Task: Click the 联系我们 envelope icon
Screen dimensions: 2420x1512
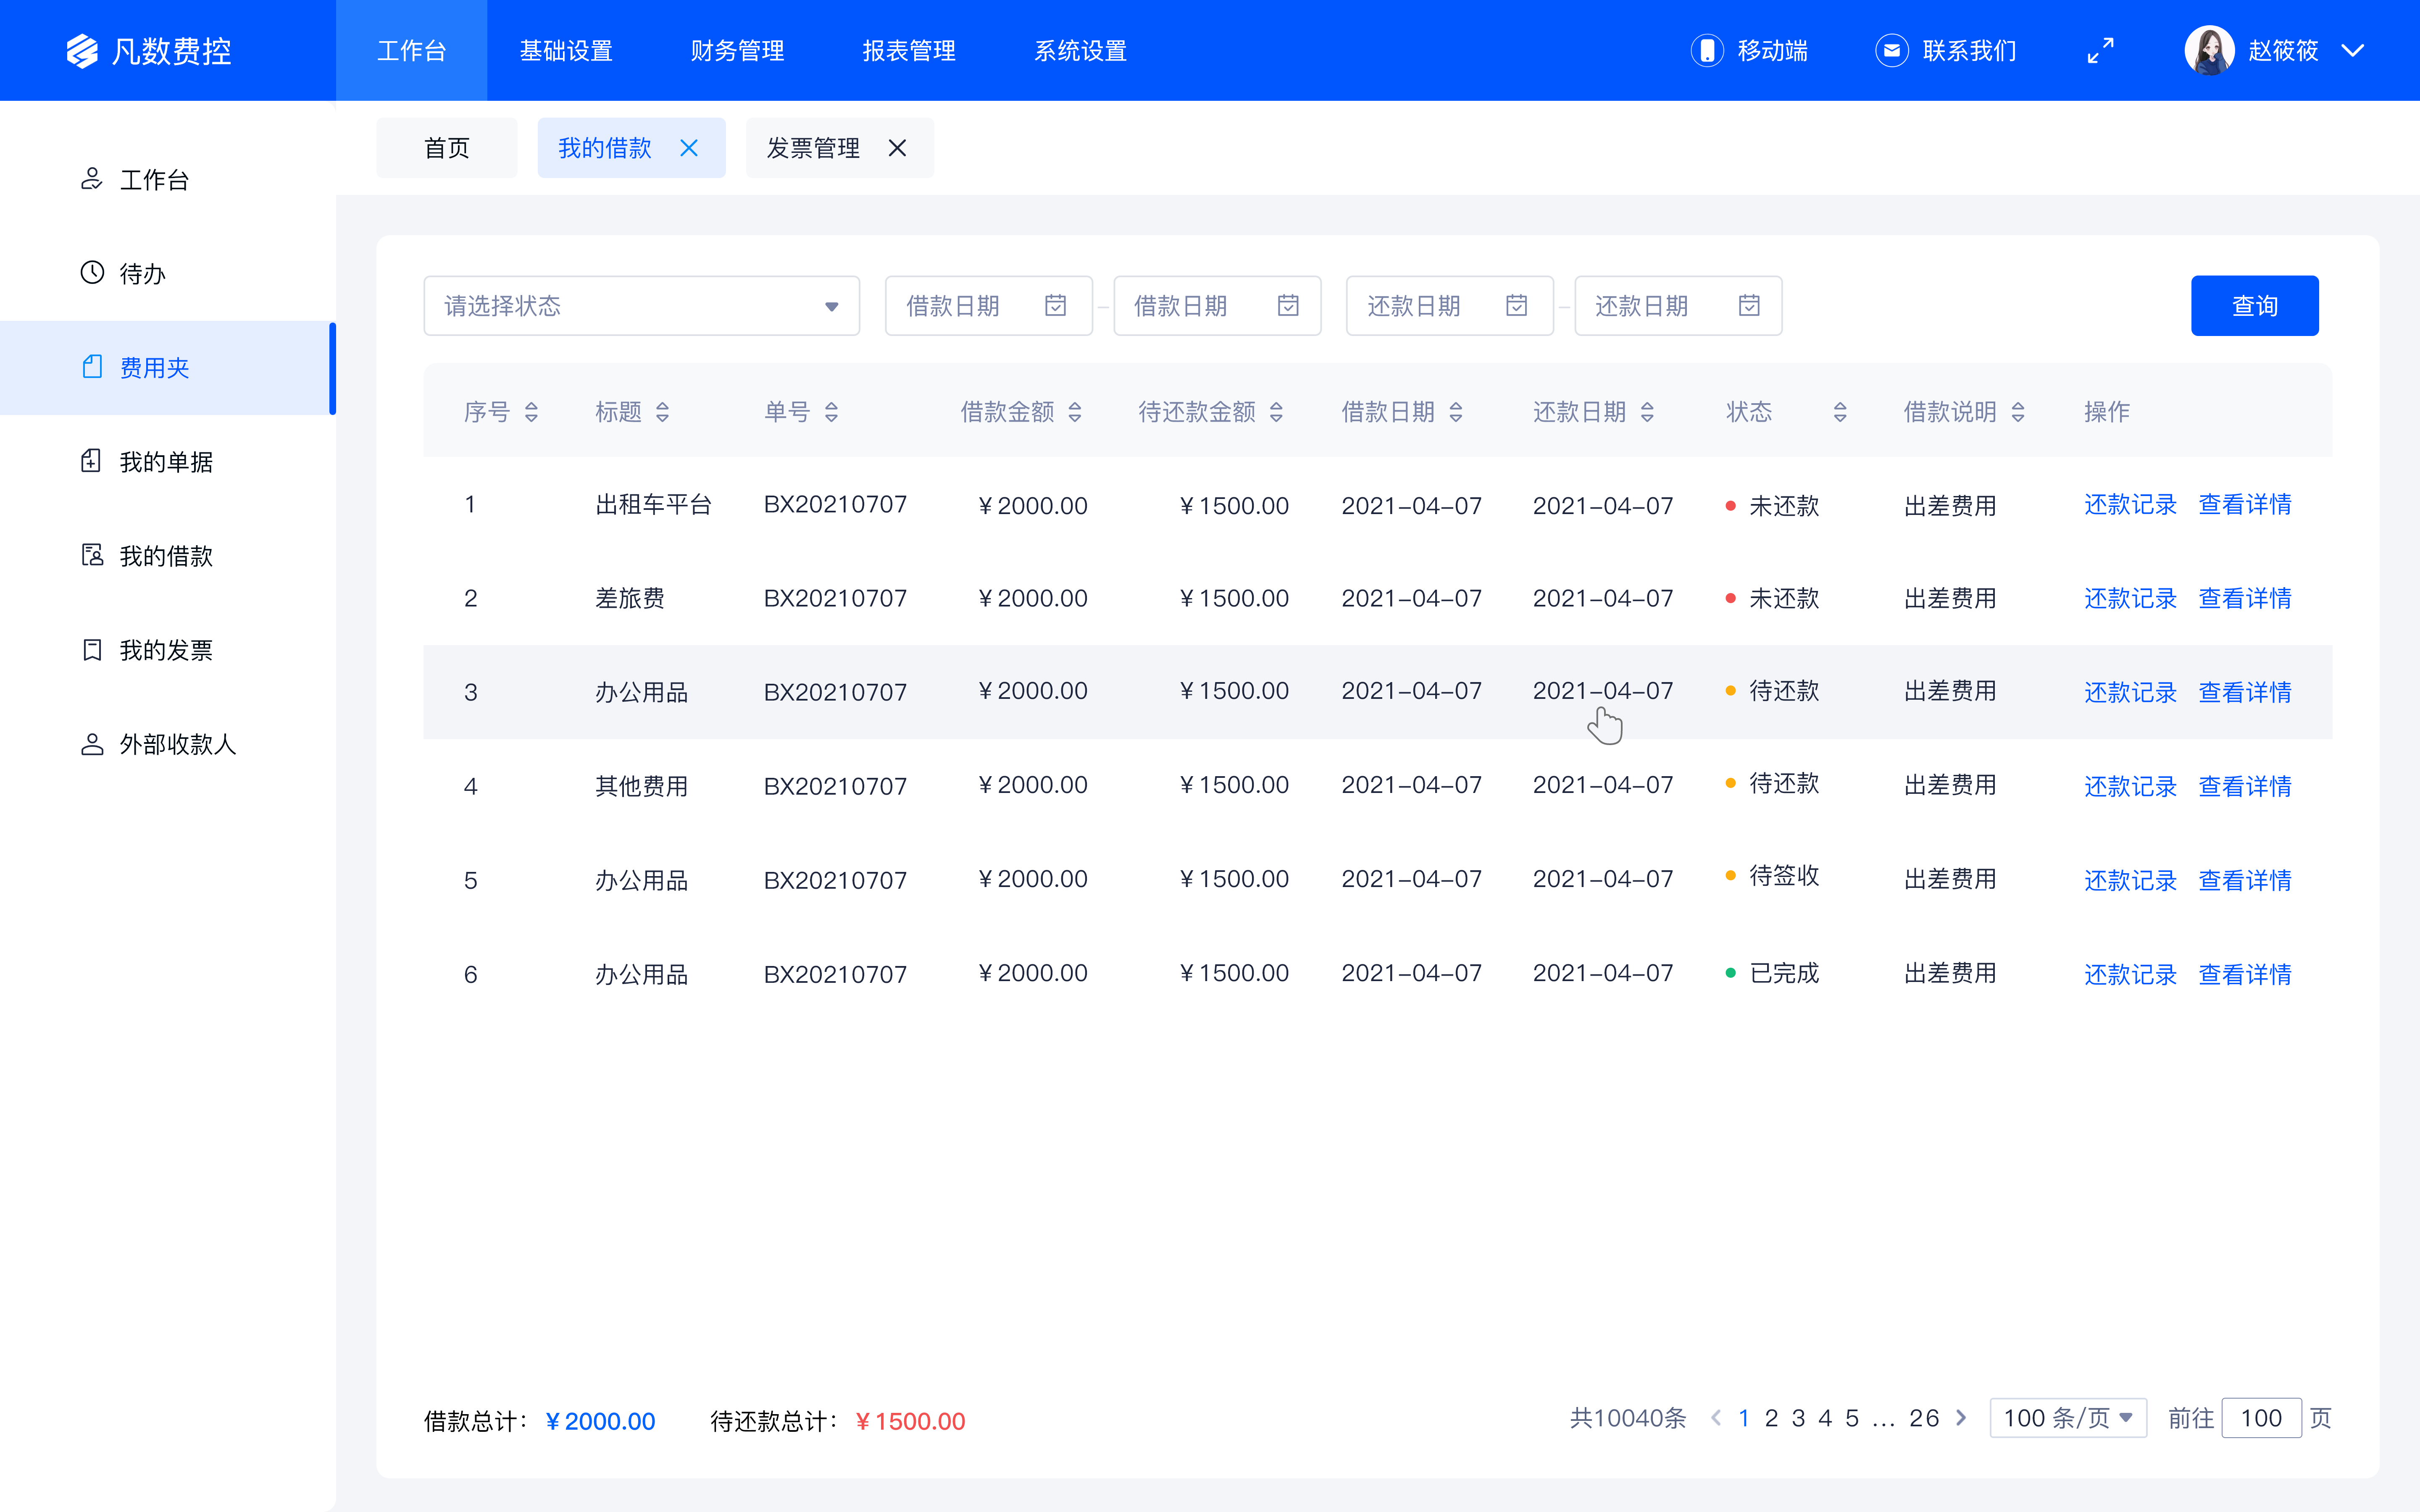Action: point(1891,51)
